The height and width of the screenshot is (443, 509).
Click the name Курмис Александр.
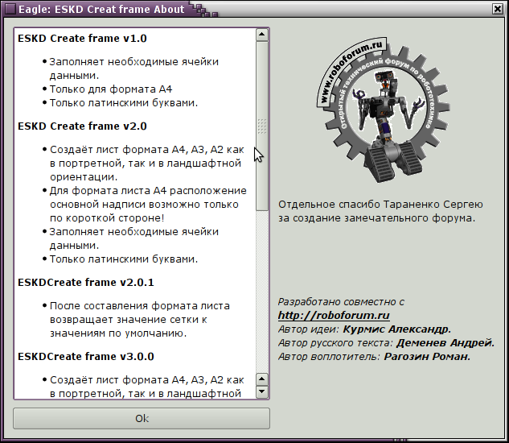tap(397, 329)
